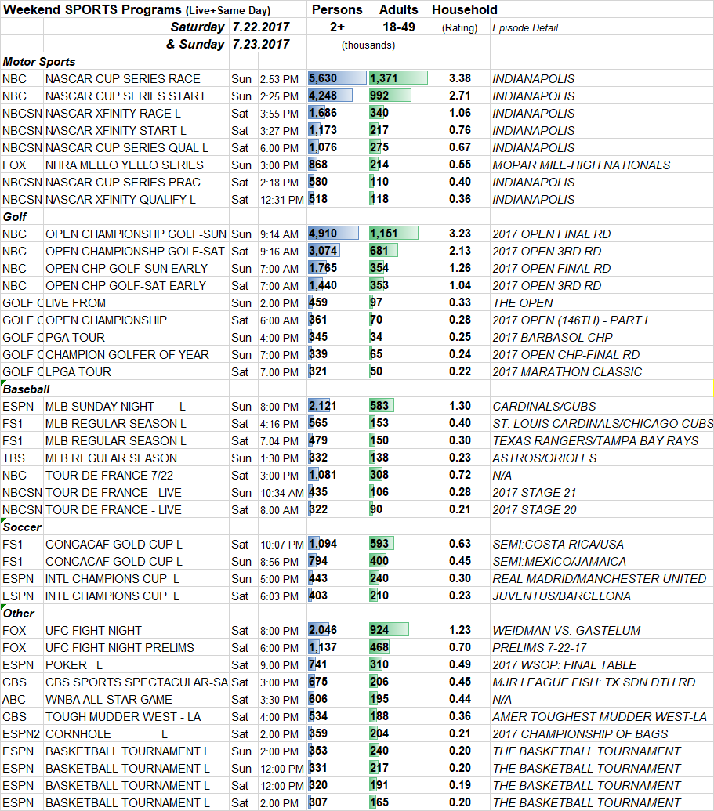Screen dimensions: 714x811
Task: Select the 'Baseball' section header
Action: [x=27, y=389]
